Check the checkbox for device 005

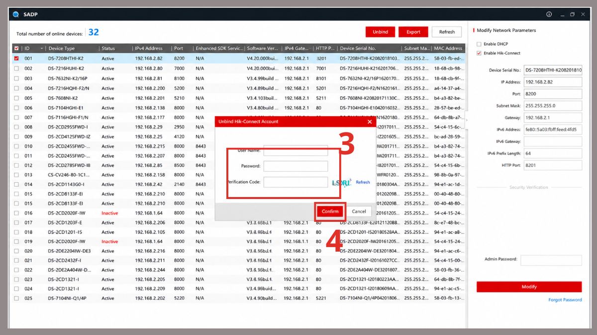(16, 98)
